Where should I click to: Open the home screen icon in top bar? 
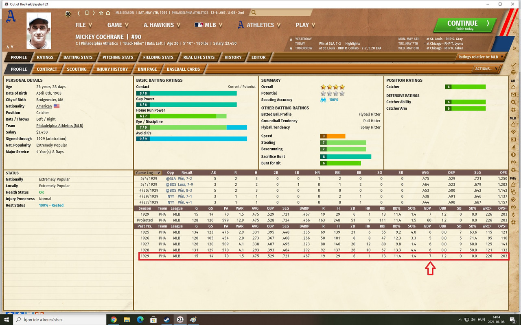pyautogui.click(x=108, y=13)
